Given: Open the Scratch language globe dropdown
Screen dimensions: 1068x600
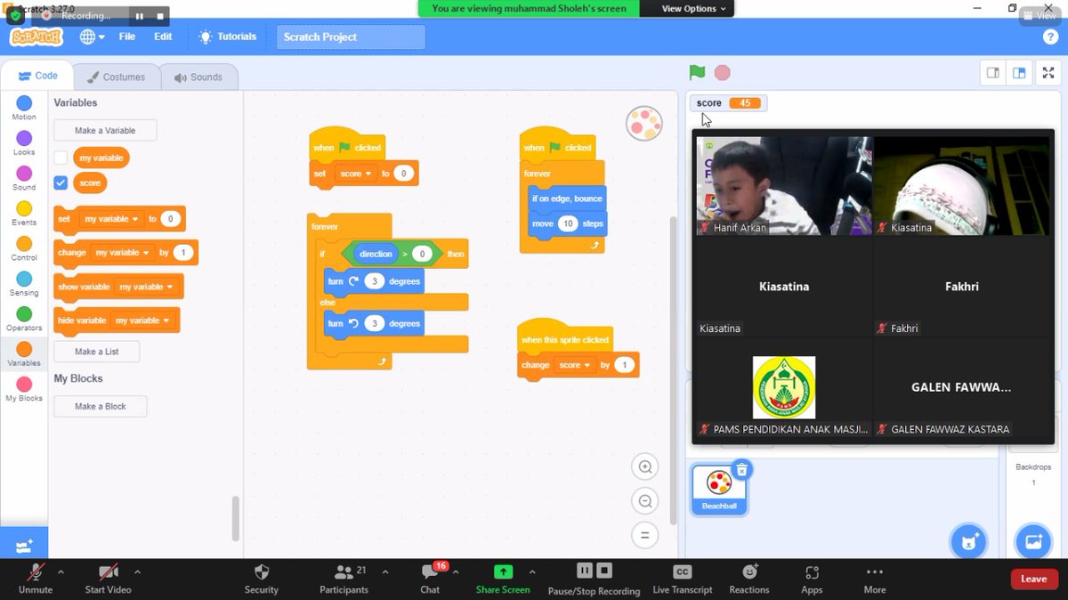Looking at the screenshot, I should point(93,37).
